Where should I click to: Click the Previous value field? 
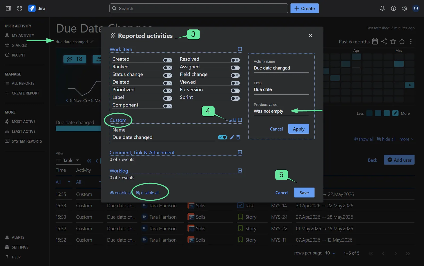[281, 111]
